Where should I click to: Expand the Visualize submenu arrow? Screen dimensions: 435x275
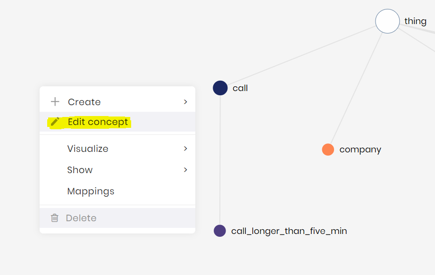pyautogui.click(x=185, y=149)
